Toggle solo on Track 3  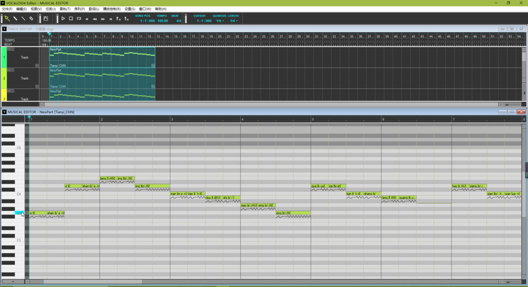[13, 91]
